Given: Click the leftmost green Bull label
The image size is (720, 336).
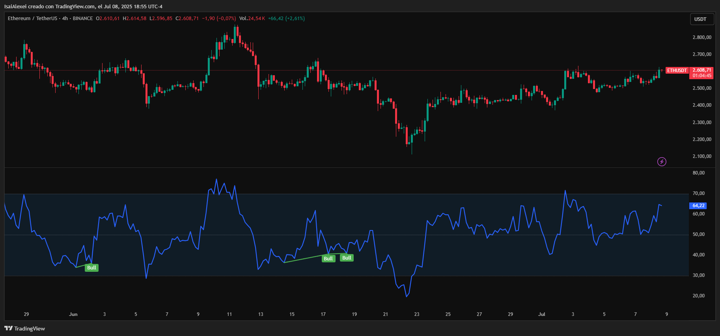Looking at the screenshot, I should coord(91,268).
